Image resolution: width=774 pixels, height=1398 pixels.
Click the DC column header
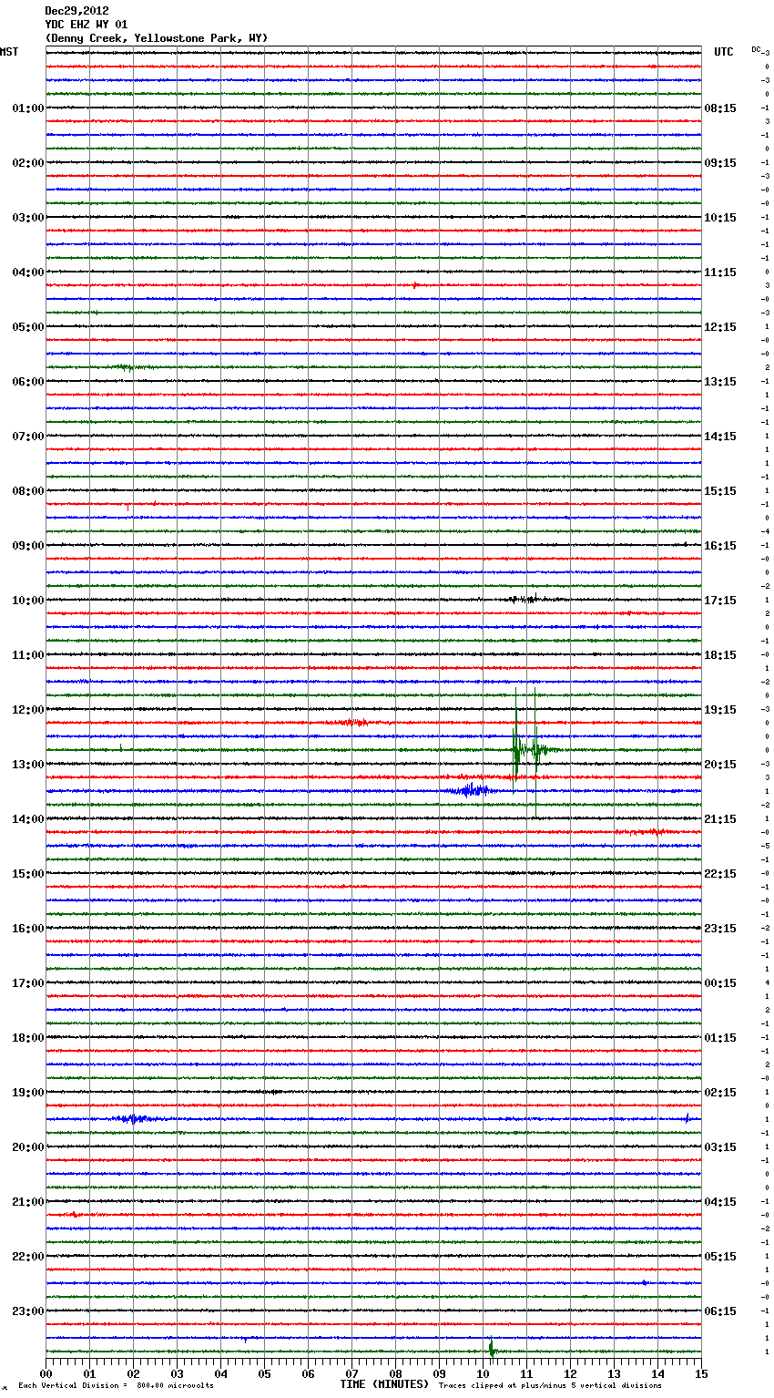point(757,49)
